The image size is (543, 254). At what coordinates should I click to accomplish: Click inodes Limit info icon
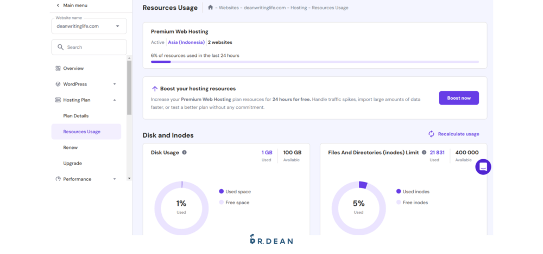pyautogui.click(x=424, y=153)
